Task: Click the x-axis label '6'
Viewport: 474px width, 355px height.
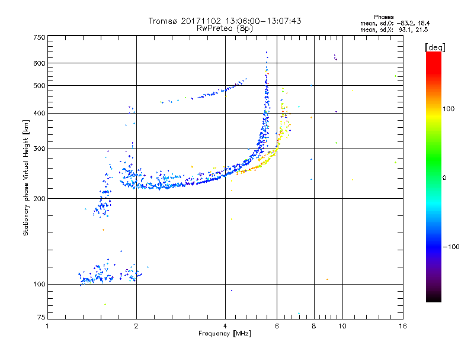Action: click(x=277, y=326)
